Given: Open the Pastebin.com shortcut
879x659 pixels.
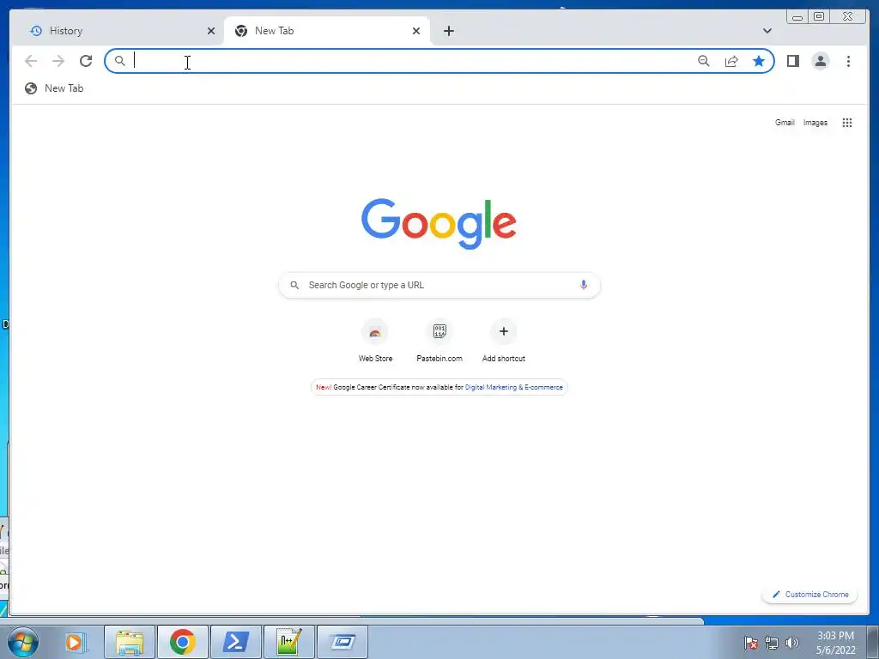Looking at the screenshot, I should [x=439, y=341].
